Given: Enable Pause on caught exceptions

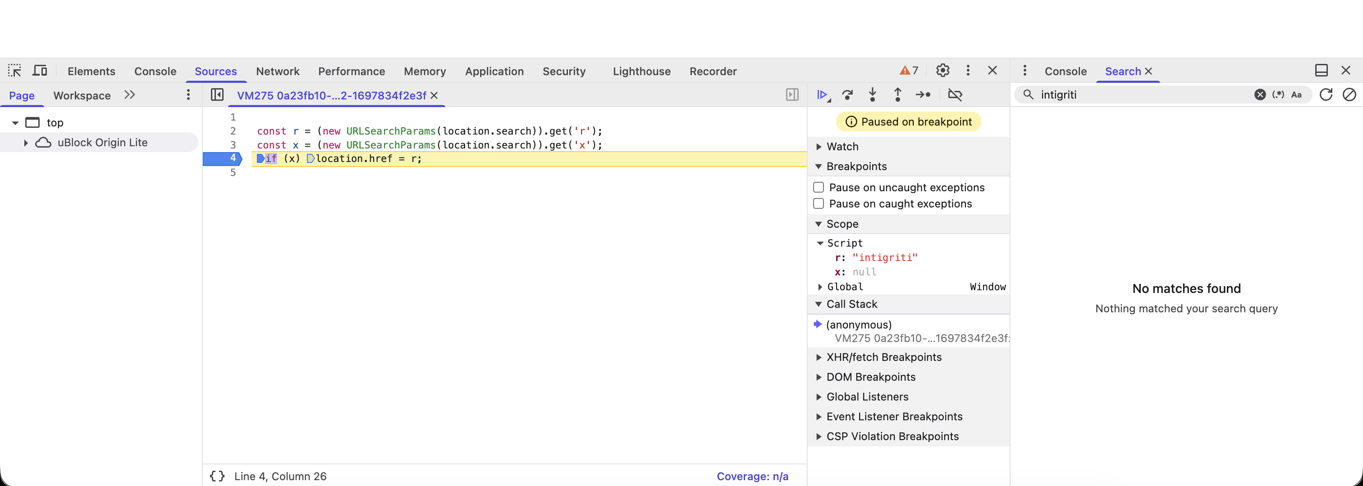Looking at the screenshot, I should point(819,203).
